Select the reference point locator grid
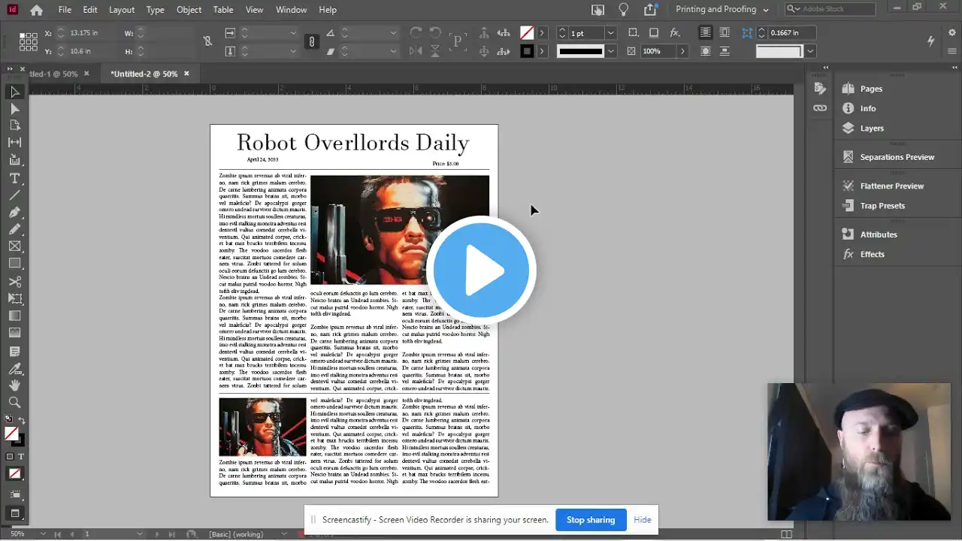 tap(28, 42)
